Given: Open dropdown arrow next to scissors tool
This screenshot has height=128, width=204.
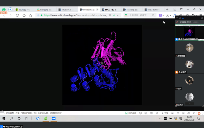Looking at the screenshot, I should click(x=170, y=15).
